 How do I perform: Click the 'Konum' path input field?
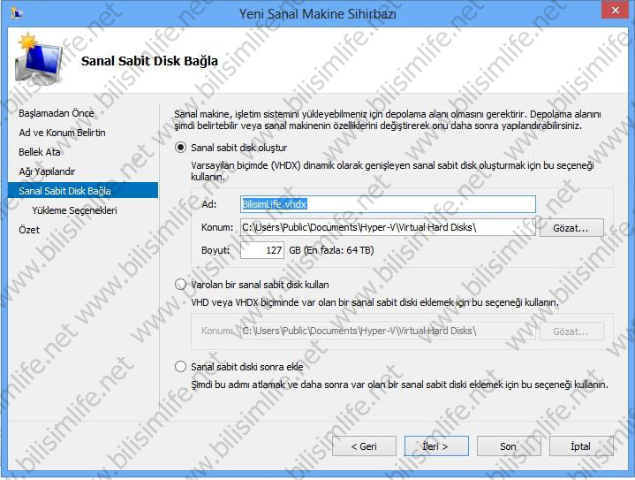388,227
